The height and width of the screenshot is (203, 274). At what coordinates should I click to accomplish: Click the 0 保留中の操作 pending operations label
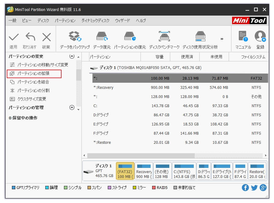[x=23, y=118]
